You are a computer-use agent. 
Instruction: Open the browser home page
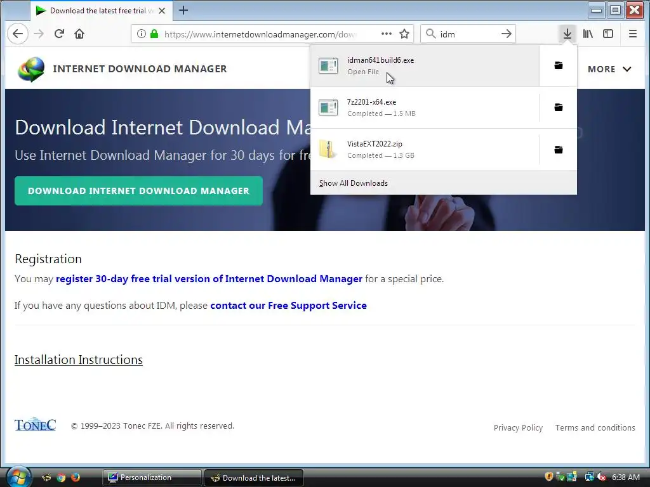tap(79, 34)
